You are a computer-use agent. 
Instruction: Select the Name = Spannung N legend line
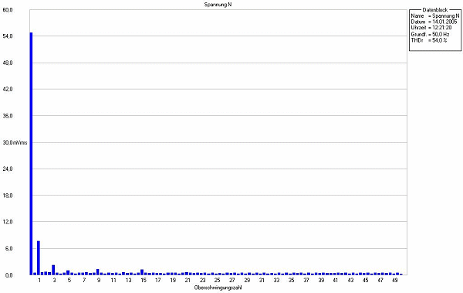click(435, 16)
